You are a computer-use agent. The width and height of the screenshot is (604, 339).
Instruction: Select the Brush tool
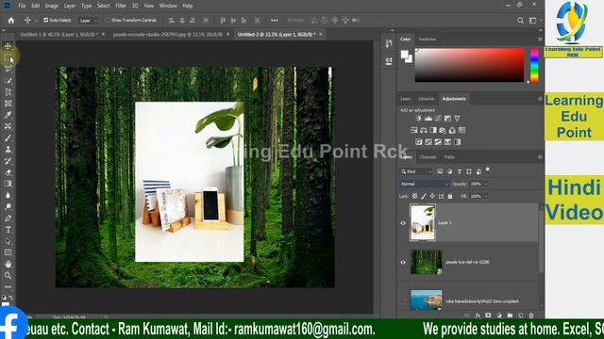[8, 138]
